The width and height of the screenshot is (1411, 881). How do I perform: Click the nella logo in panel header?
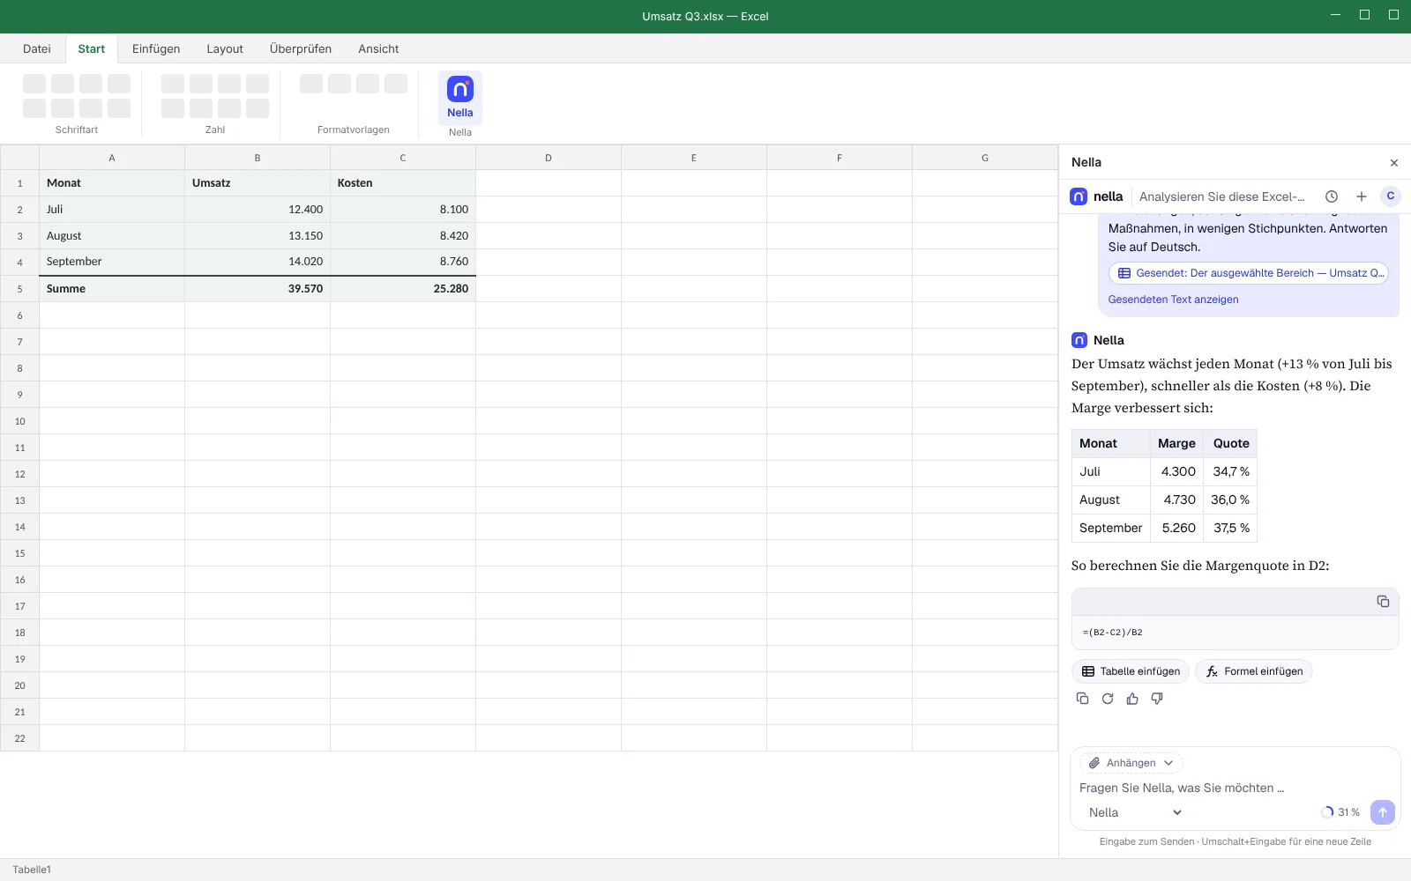click(1096, 196)
